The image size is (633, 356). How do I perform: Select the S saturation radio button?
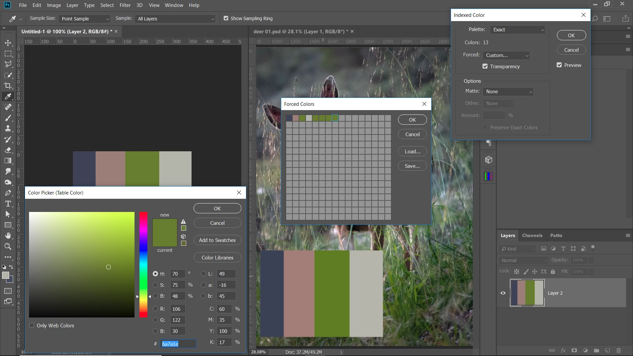[155, 285]
